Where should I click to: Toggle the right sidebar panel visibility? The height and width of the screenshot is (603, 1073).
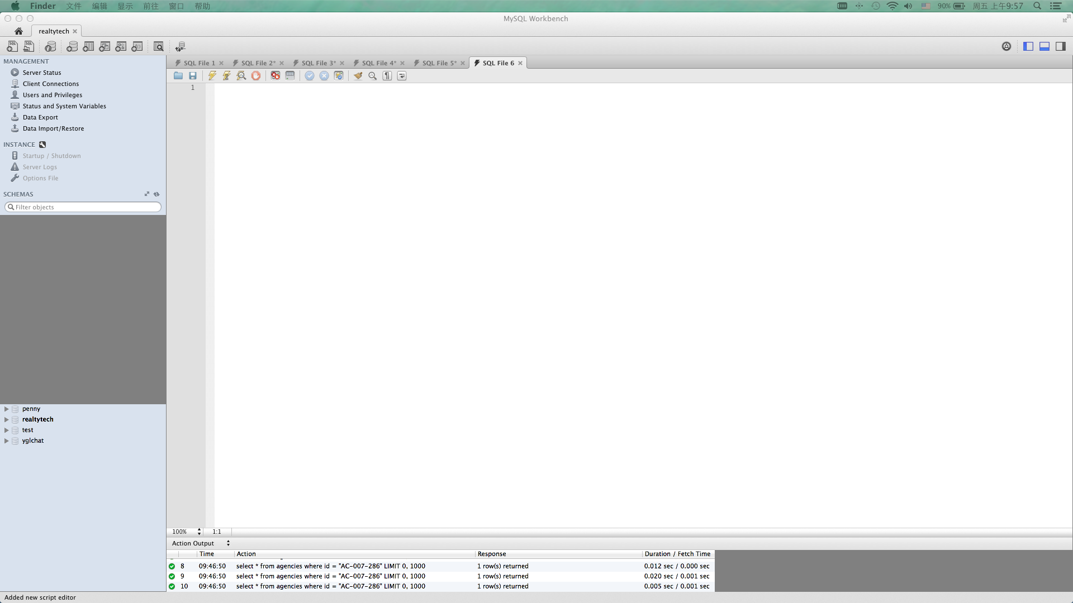click(1061, 46)
